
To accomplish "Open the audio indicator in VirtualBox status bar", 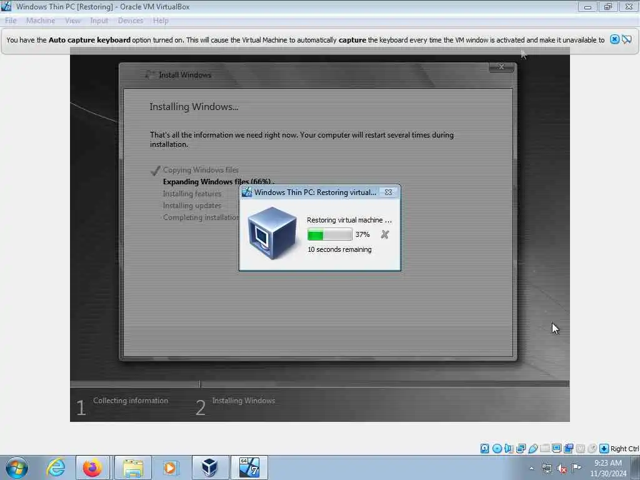I will coord(509,449).
